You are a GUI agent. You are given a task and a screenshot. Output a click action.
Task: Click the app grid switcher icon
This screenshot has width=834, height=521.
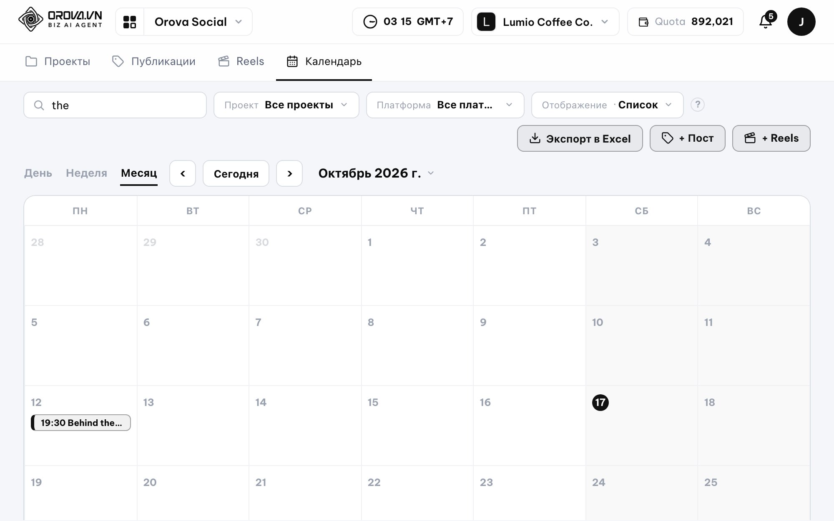point(130,22)
